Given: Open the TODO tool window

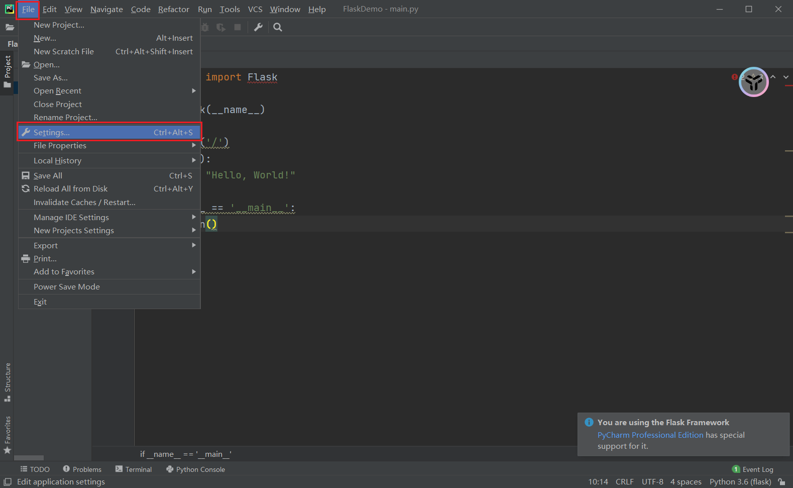Looking at the screenshot, I should click(x=35, y=469).
